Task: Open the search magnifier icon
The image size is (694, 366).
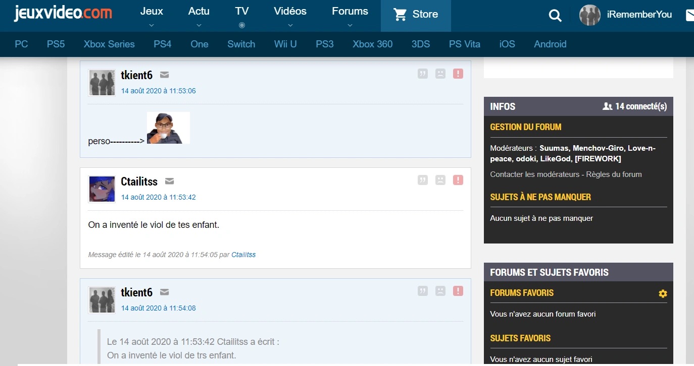Action: point(555,16)
